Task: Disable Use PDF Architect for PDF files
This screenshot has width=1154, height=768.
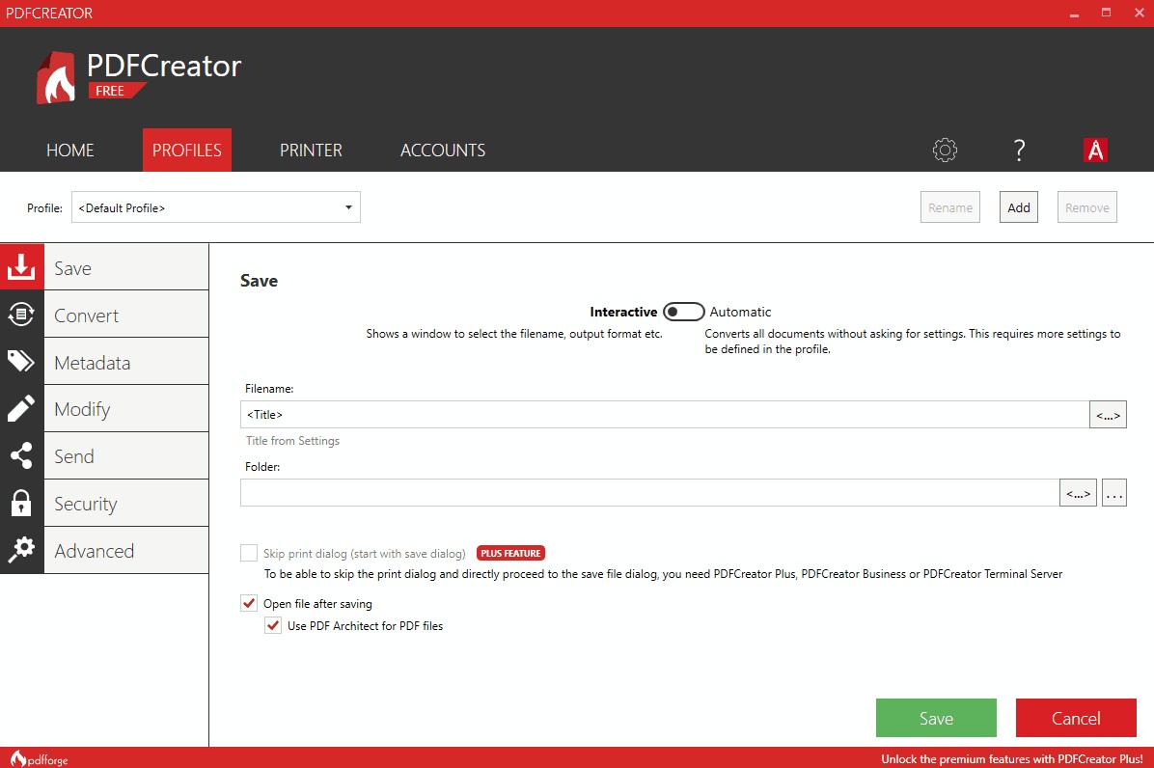Action: (273, 625)
